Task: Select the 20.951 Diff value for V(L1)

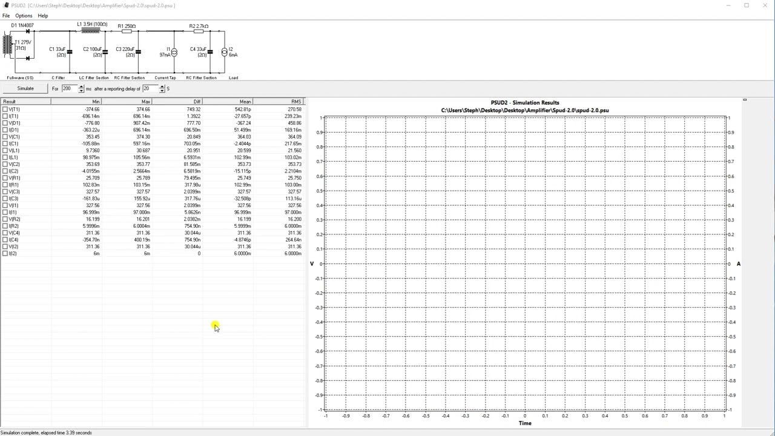Action: [193, 151]
